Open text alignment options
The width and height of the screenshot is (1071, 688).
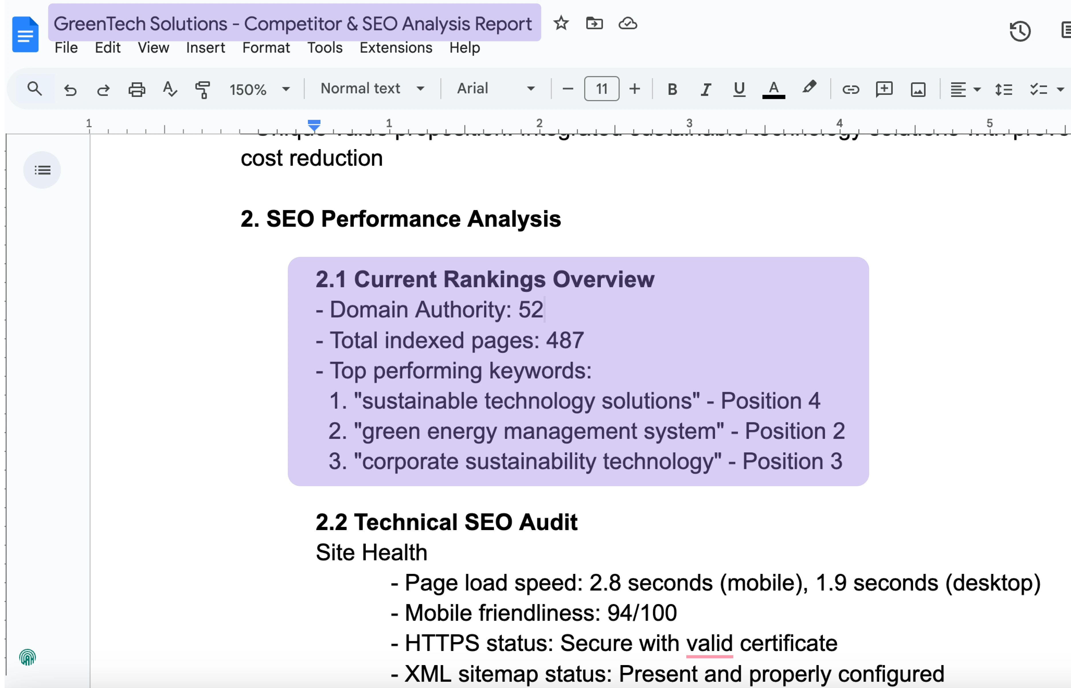point(965,89)
